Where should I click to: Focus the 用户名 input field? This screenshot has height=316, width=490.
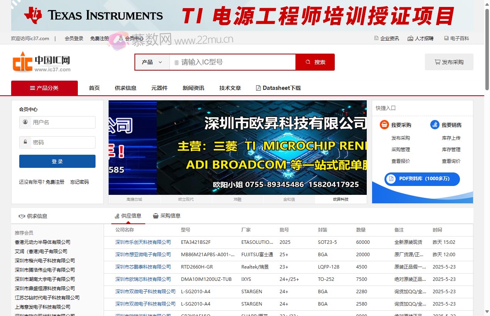pos(62,122)
